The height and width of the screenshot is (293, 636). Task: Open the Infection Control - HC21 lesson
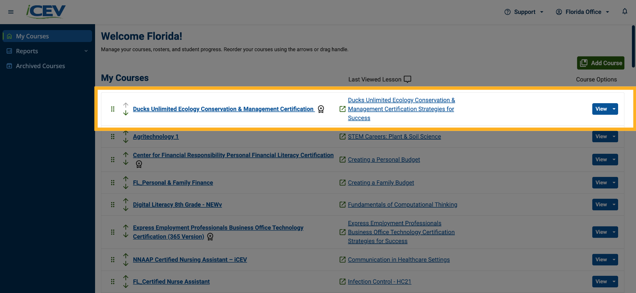point(379,282)
